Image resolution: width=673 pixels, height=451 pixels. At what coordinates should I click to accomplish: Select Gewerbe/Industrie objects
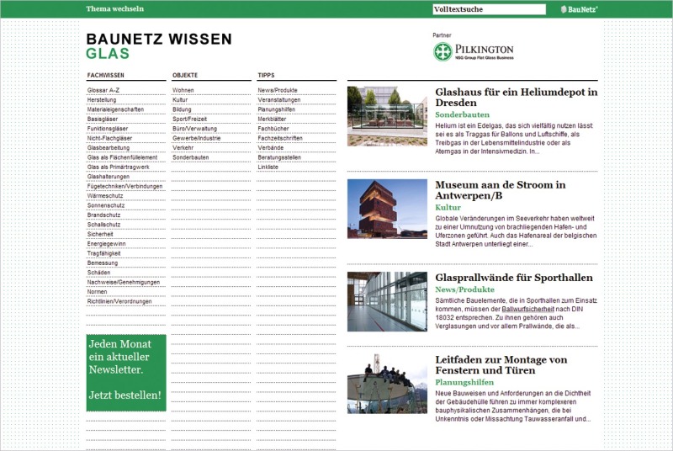196,138
